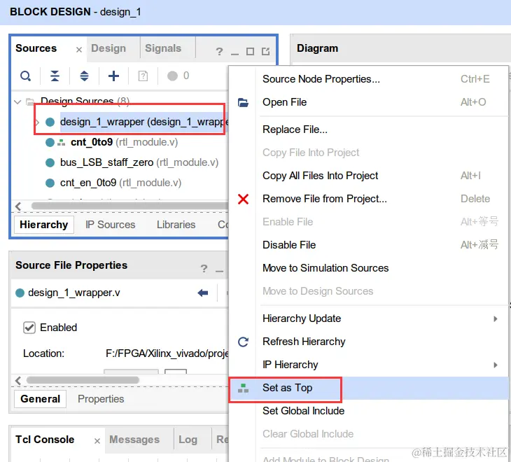This screenshot has height=462, width=511.
Task: Select cnt_0to9 module in sources tree
Action: pyautogui.click(x=124, y=142)
